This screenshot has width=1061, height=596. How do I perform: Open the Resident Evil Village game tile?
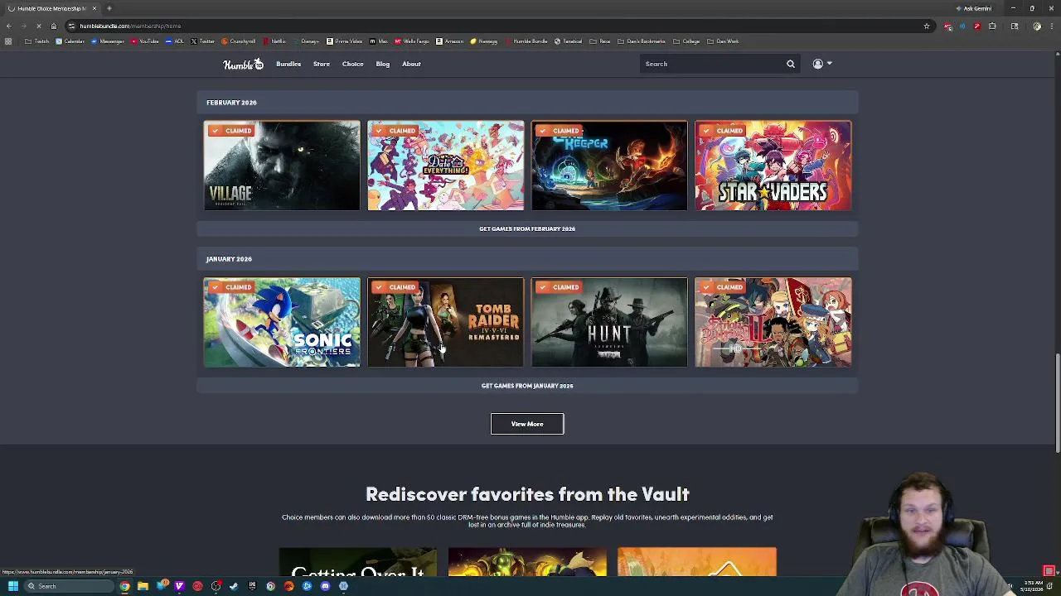pyautogui.click(x=282, y=166)
